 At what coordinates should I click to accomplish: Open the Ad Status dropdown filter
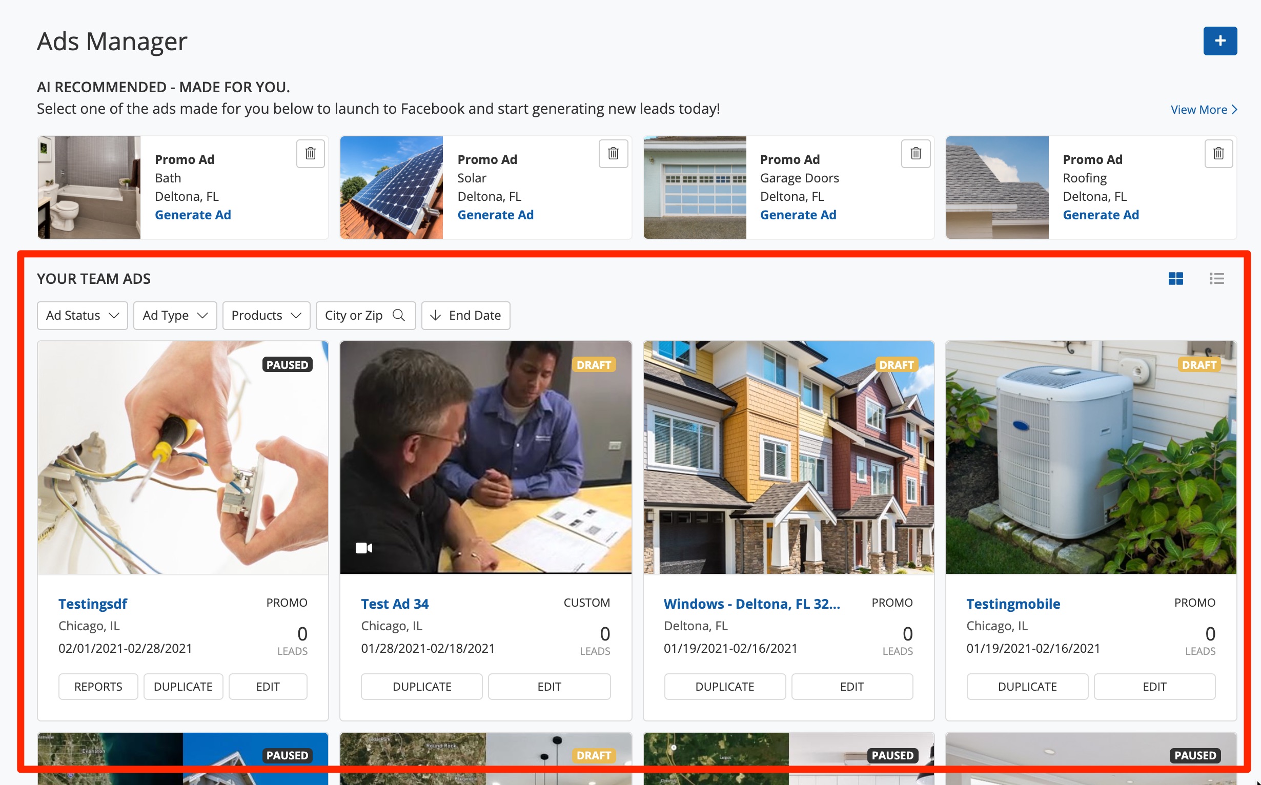pos(82,315)
